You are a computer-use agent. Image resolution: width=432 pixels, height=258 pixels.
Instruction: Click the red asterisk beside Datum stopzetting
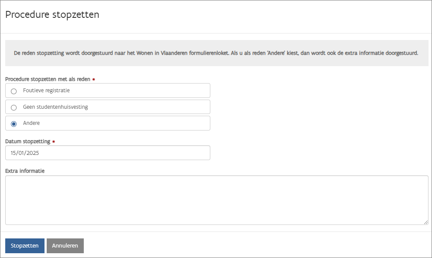tap(54, 142)
